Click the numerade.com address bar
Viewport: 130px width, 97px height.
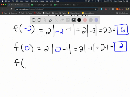point(56,9)
